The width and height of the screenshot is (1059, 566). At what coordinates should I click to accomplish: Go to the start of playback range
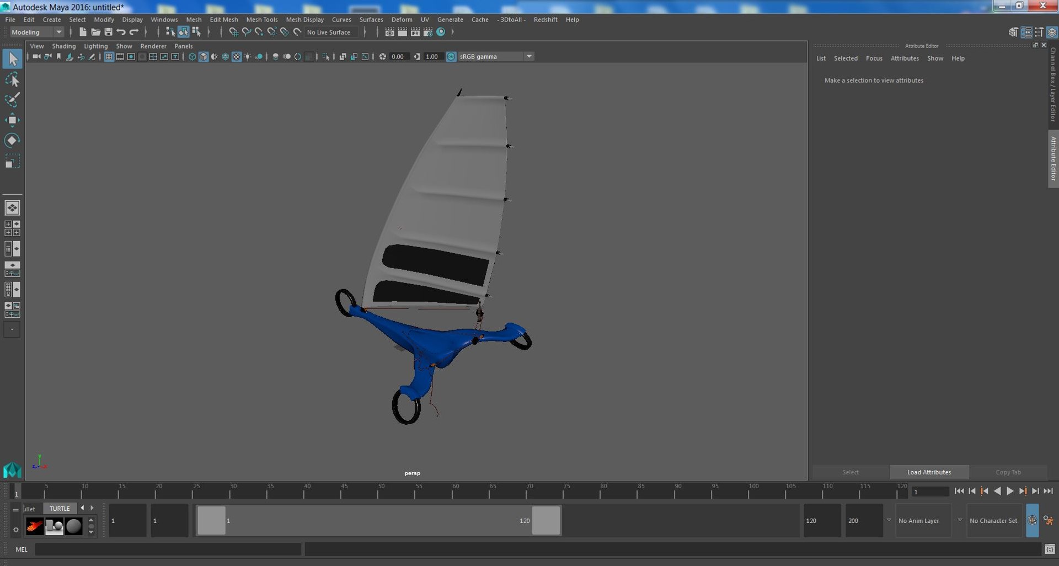pos(959,492)
